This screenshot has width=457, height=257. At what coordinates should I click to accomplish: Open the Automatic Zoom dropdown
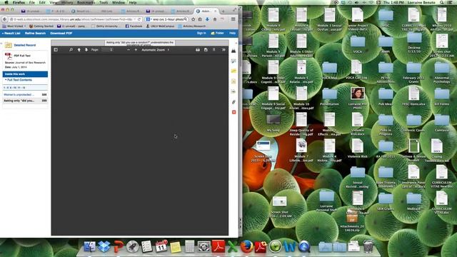(x=156, y=50)
